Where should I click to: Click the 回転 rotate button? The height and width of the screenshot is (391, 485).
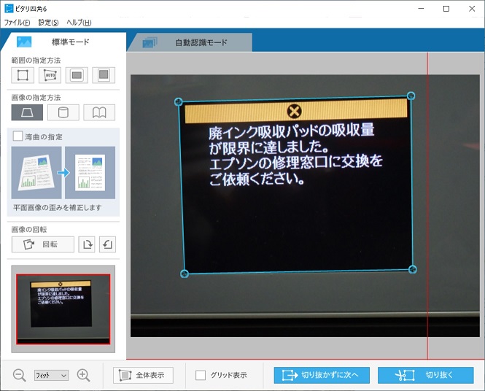click(x=43, y=244)
